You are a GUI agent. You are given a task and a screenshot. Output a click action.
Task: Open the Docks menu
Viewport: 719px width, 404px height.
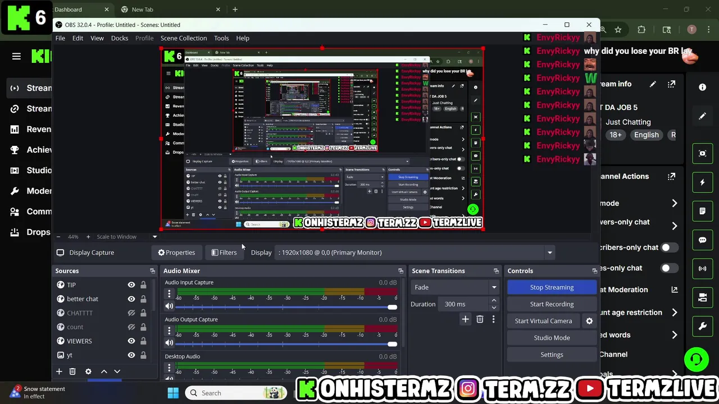[120, 38]
